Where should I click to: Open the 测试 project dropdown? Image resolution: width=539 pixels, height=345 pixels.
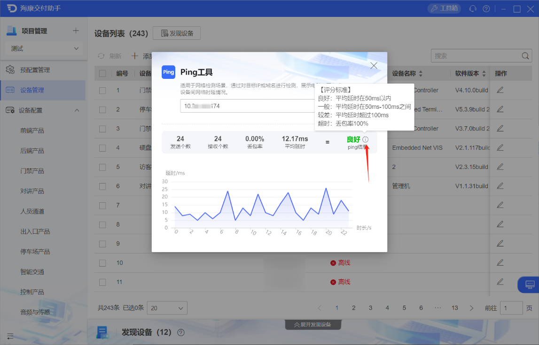click(x=44, y=48)
